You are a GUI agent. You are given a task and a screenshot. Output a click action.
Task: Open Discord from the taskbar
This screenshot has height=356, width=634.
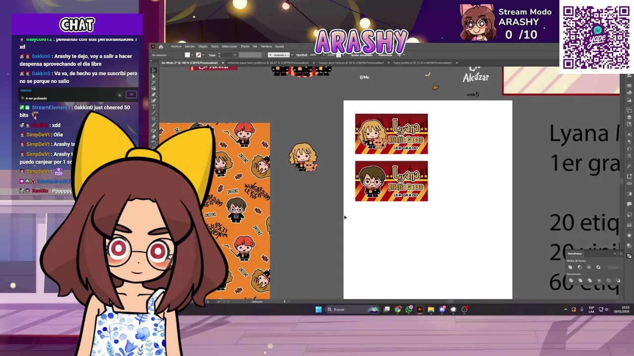(x=442, y=310)
